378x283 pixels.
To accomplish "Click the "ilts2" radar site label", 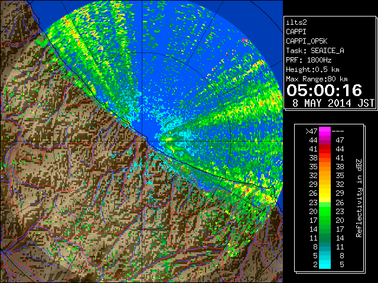I will [296, 22].
